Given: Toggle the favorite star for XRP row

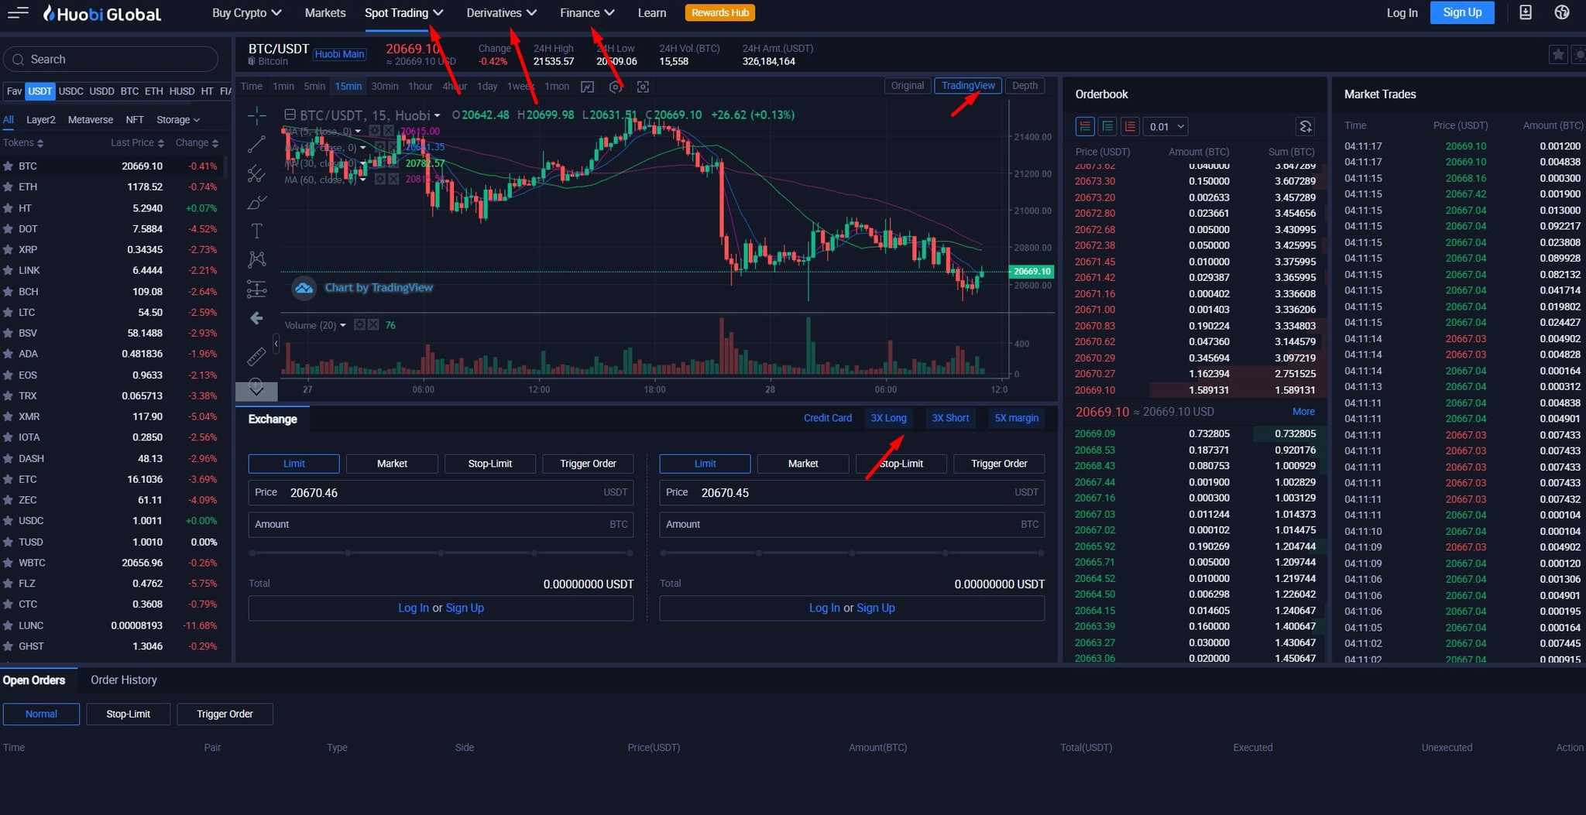Looking at the screenshot, I should coord(8,250).
